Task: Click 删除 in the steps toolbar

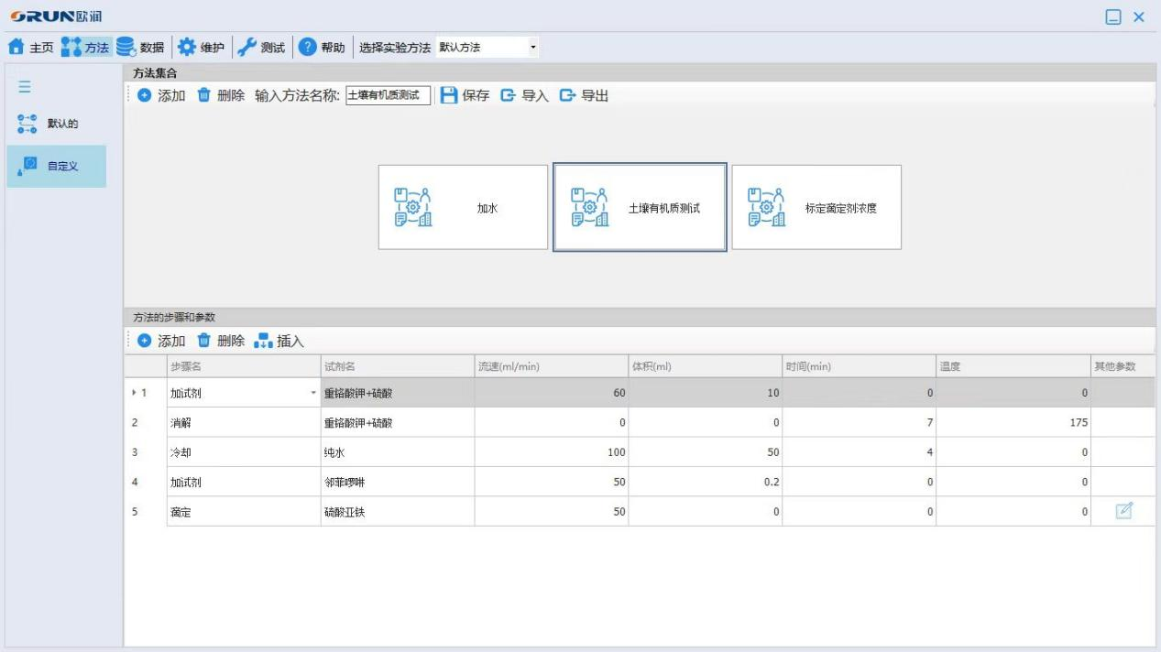Action: [x=221, y=341]
